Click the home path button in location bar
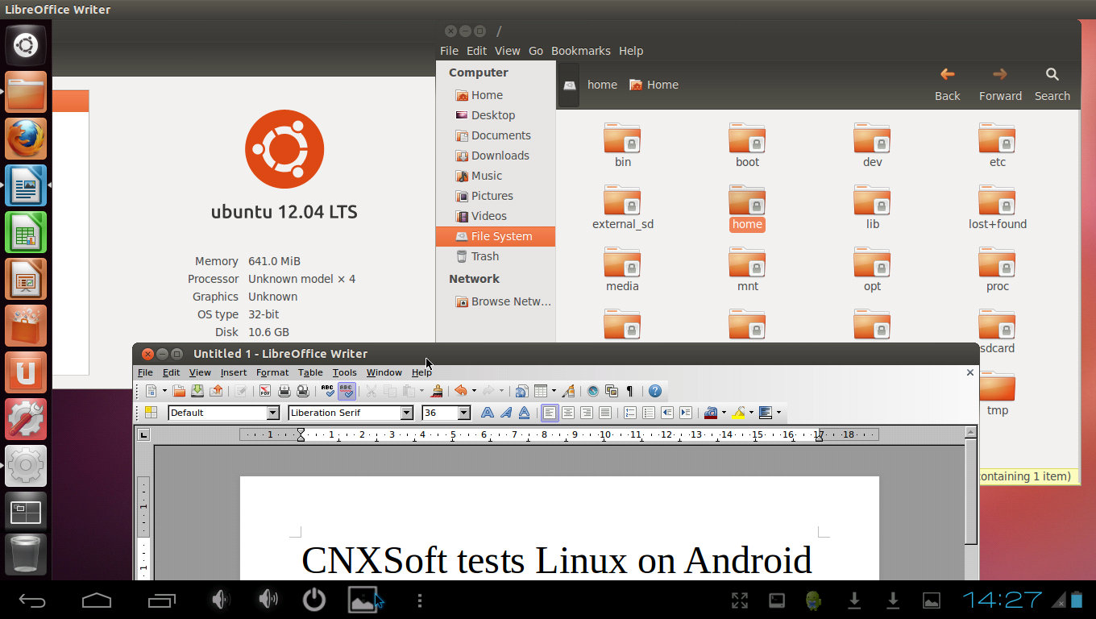1096x619 pixels. click(x=602, y=85)
